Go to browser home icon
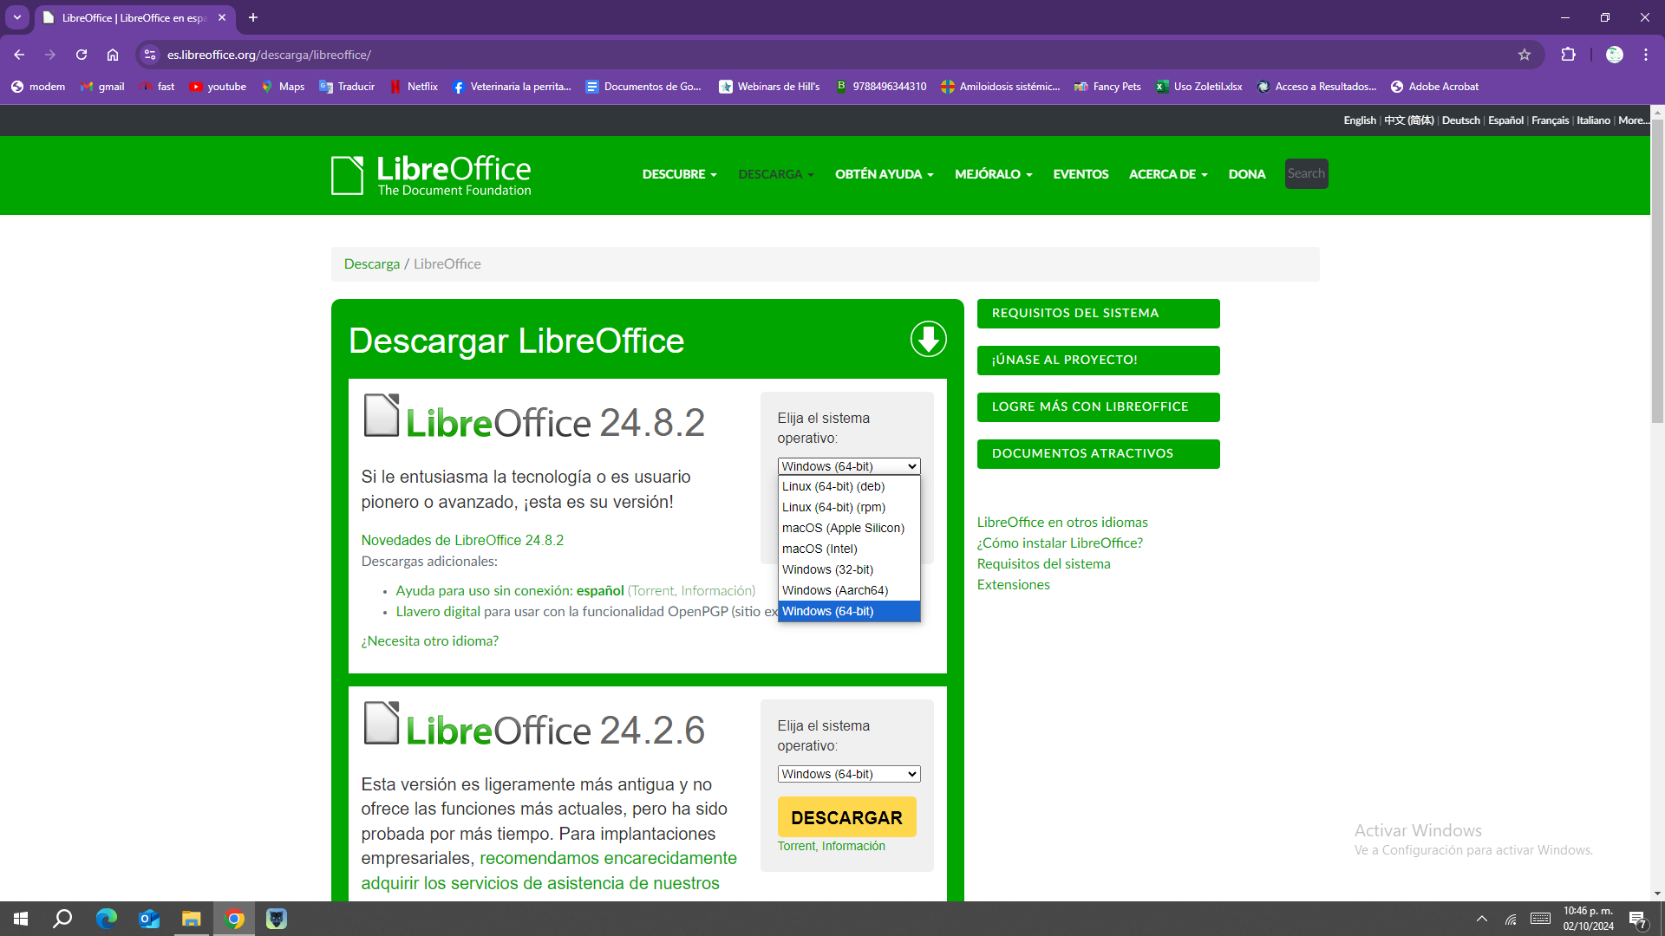The height and width of the screenshot is (936, 1665). tap(113, 55)
